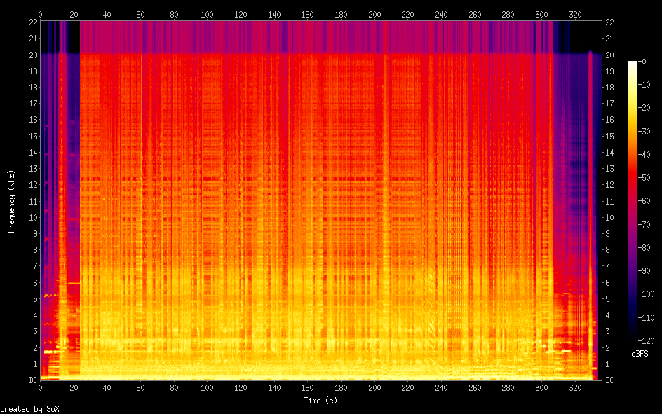Click "DC" on the left frequency axis
This screenshot has width=662, height=414.
pos(34,380)
